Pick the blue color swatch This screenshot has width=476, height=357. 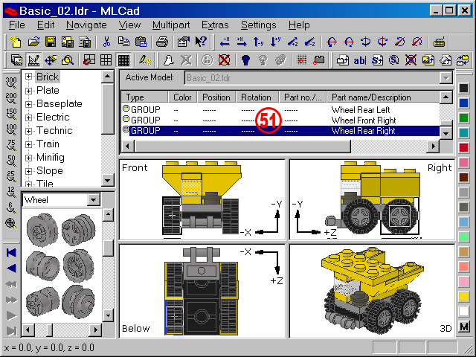[x=463, y=103]
